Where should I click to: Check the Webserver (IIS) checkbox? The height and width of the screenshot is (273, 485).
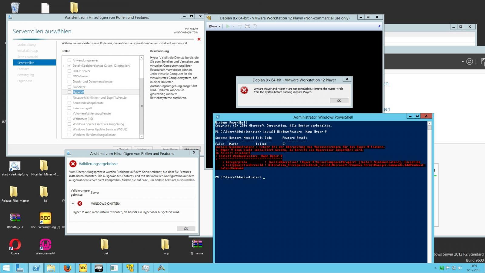[69, 119]
